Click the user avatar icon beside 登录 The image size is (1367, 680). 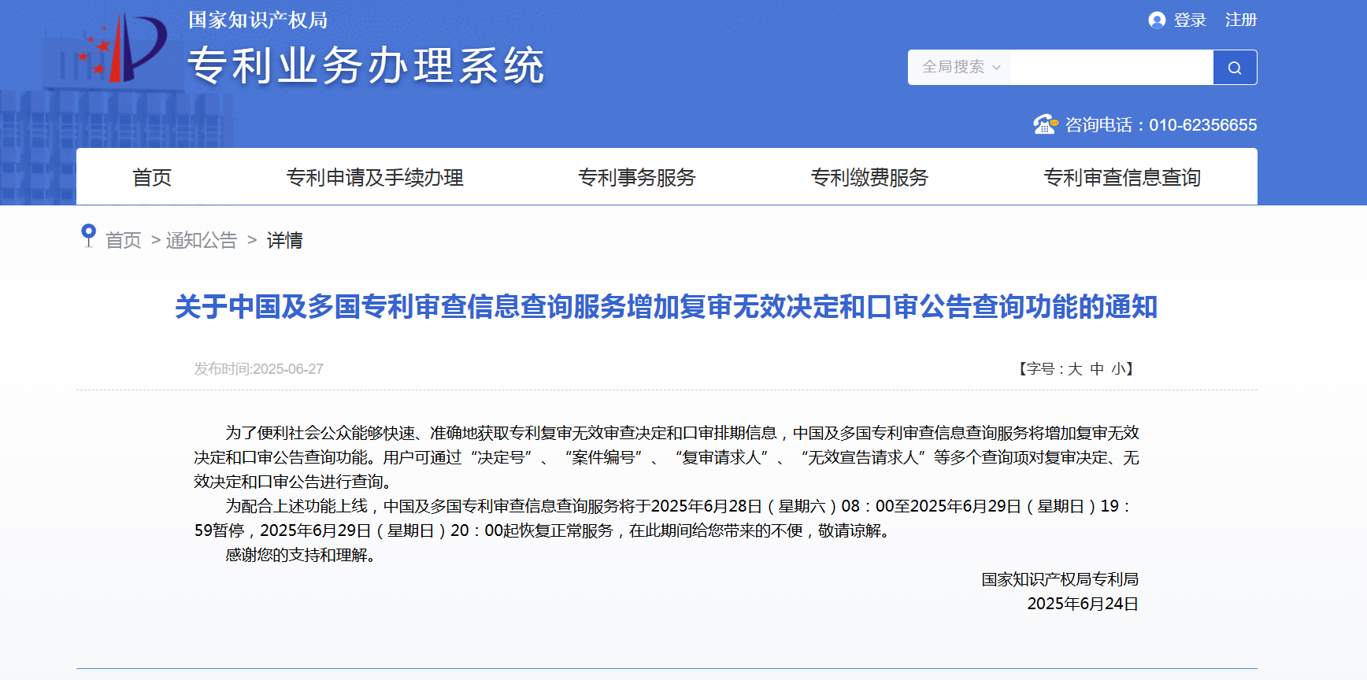point(1157,20)
